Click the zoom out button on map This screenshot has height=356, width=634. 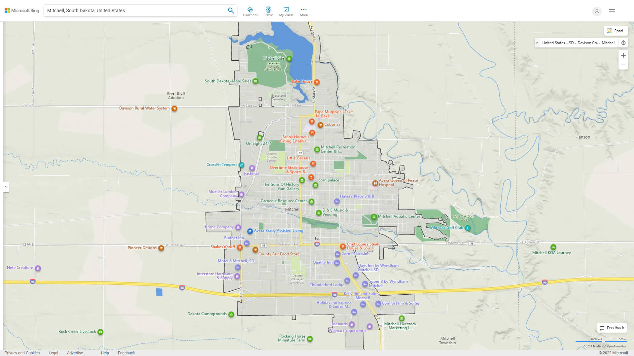(623, 65)
